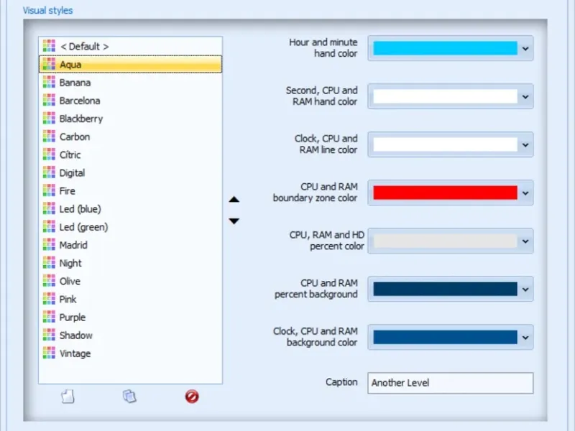Select the Led (green) style
The image size is (575, 431).
tap(130, 227)
